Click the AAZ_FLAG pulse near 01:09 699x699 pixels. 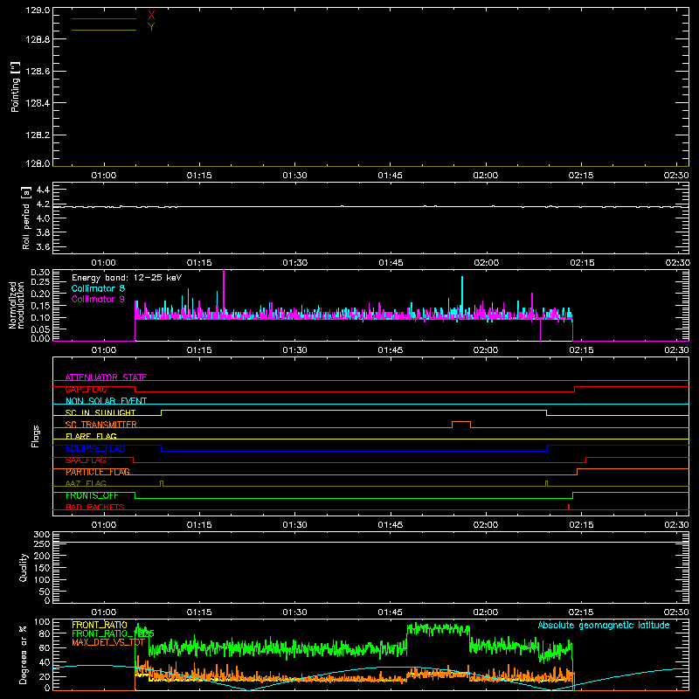pyautogui.click(x=162, y=483)
